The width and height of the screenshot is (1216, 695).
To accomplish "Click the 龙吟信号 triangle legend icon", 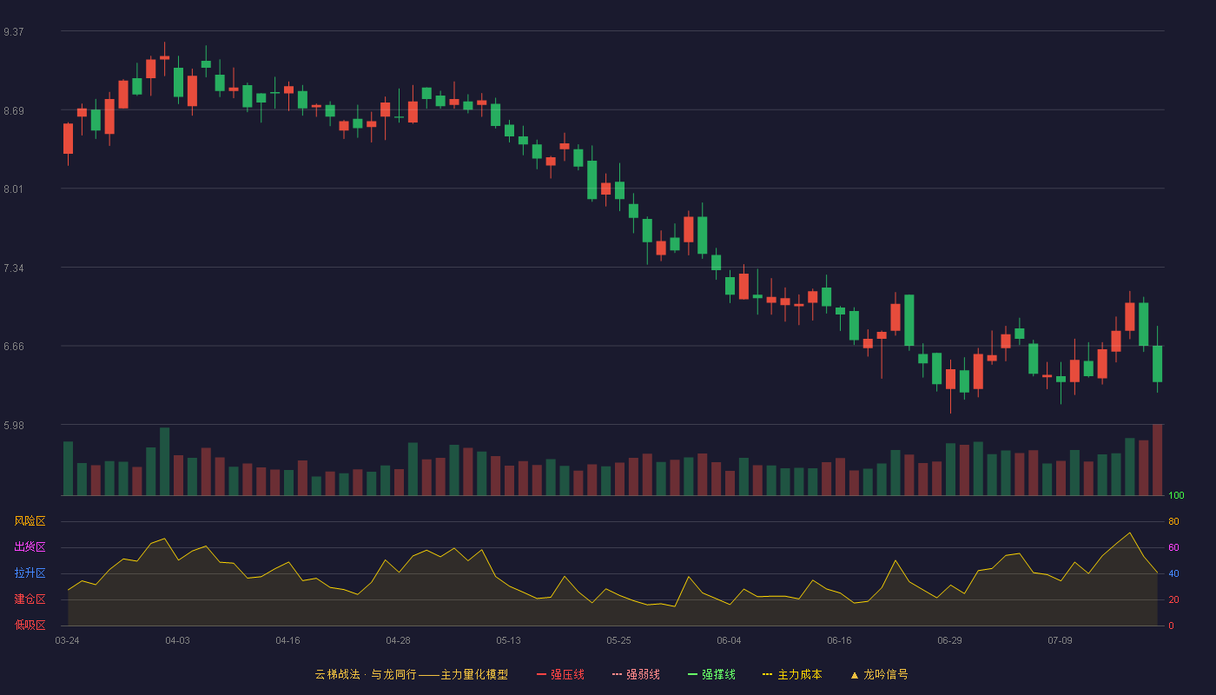I will point(855,675).
